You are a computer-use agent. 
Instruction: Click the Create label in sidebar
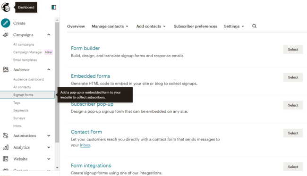point(19,23)
